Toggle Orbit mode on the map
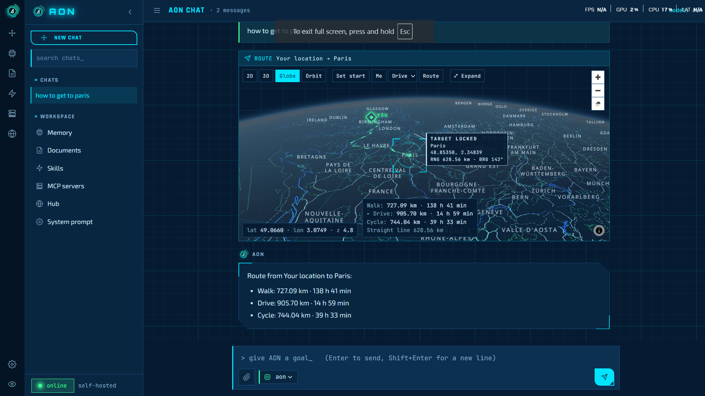Viewport: 705px width, 396px height. 314,76
